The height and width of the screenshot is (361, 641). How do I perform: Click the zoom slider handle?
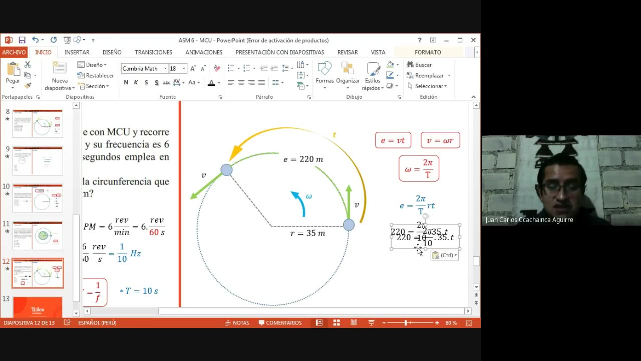coord(406,323)
